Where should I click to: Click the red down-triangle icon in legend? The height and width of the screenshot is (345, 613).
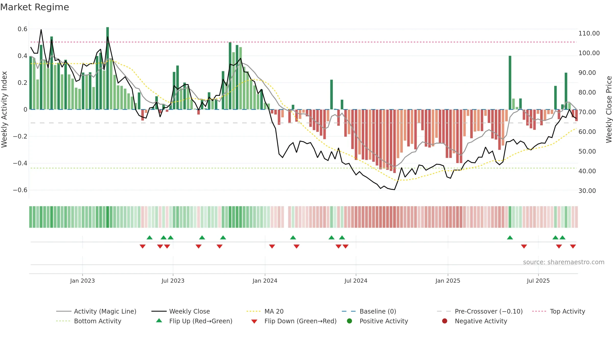[x=254, y=321]
